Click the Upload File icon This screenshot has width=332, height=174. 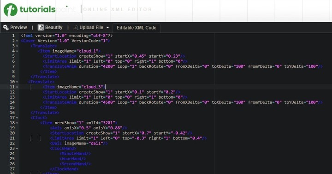[x=76, y=28]
